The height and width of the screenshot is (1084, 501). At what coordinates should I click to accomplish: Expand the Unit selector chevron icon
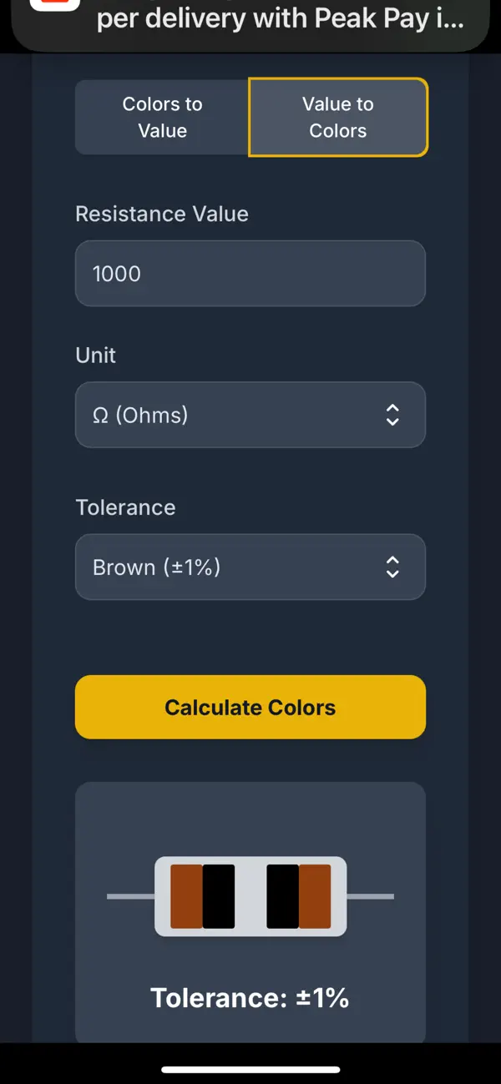pos(392,415)
